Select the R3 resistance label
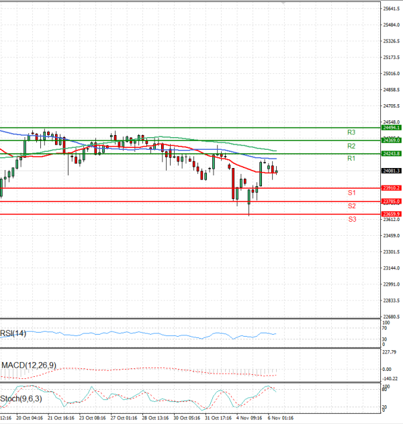The image size is (403, 424). pyautogui.click(x=351, y=132)
